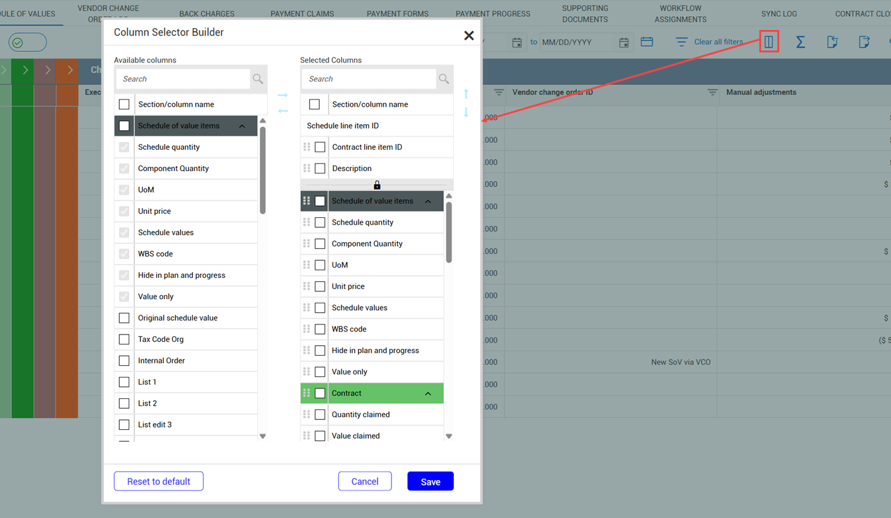
Task: Click the Manual adjustments column header
Action: point(761,92)
